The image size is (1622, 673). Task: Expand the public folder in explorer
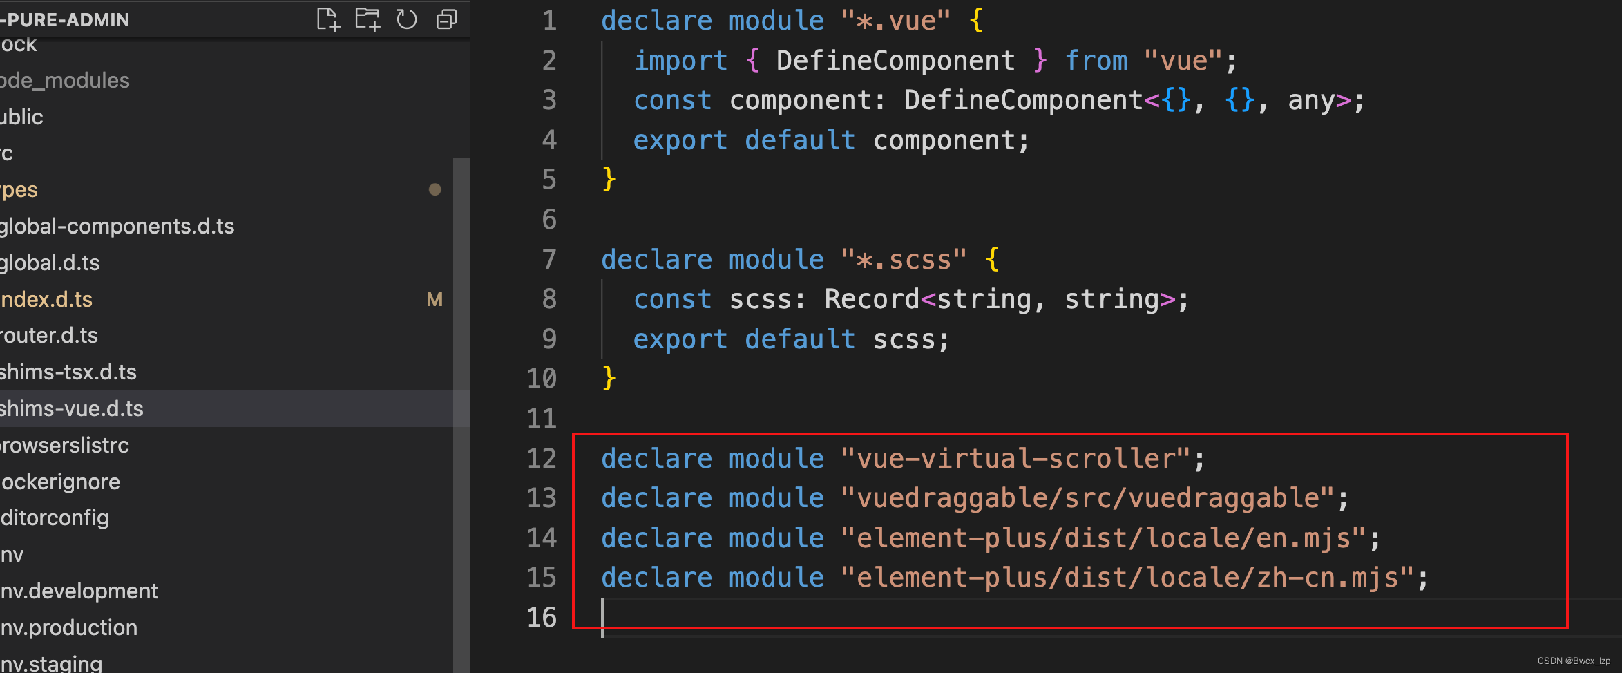click(21, 117)
